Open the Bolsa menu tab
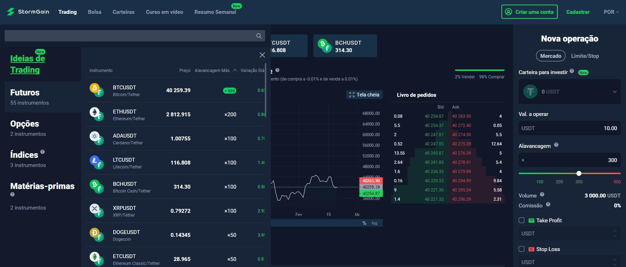The image size is (626, 267). click(x=95, y=12)
